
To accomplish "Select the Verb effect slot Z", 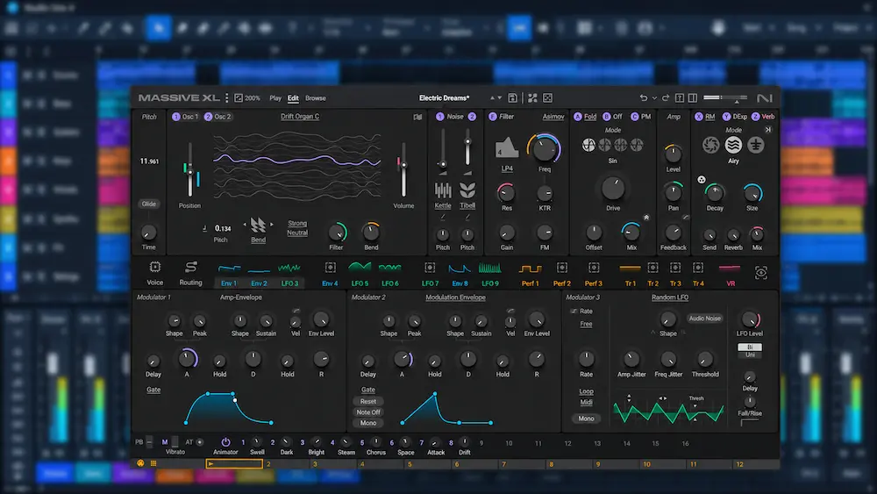I will point(764,117).
